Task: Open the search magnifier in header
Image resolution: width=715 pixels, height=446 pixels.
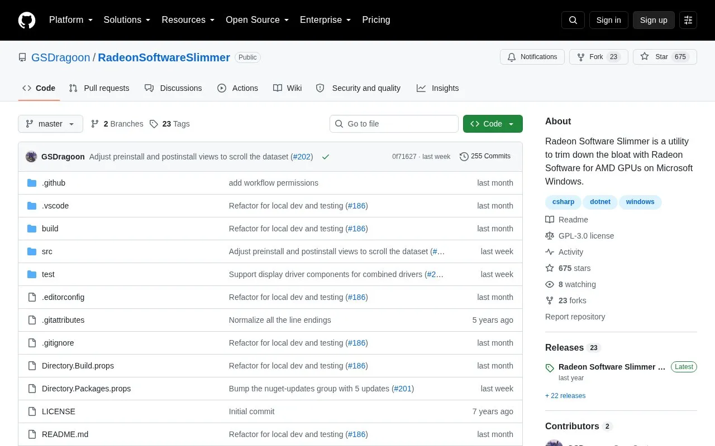Action: pos(573,20)
